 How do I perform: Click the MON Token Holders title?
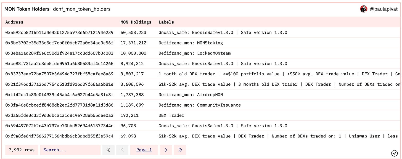[x=27, y=9]
